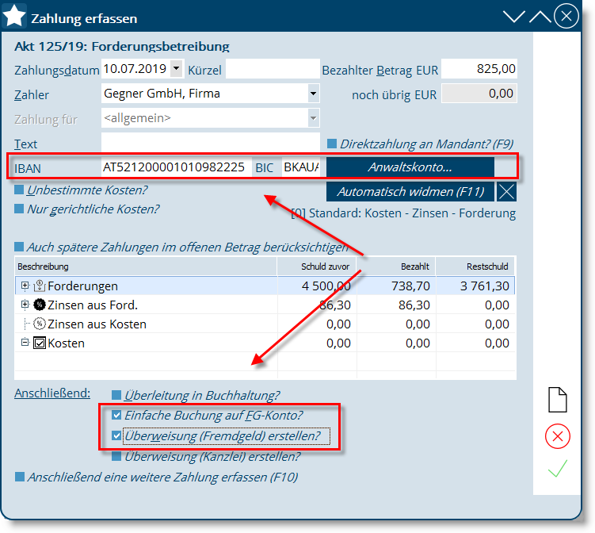Select the Zinsen aus Kosten row label
The image size is (595, 533).
tap(97, 324)
